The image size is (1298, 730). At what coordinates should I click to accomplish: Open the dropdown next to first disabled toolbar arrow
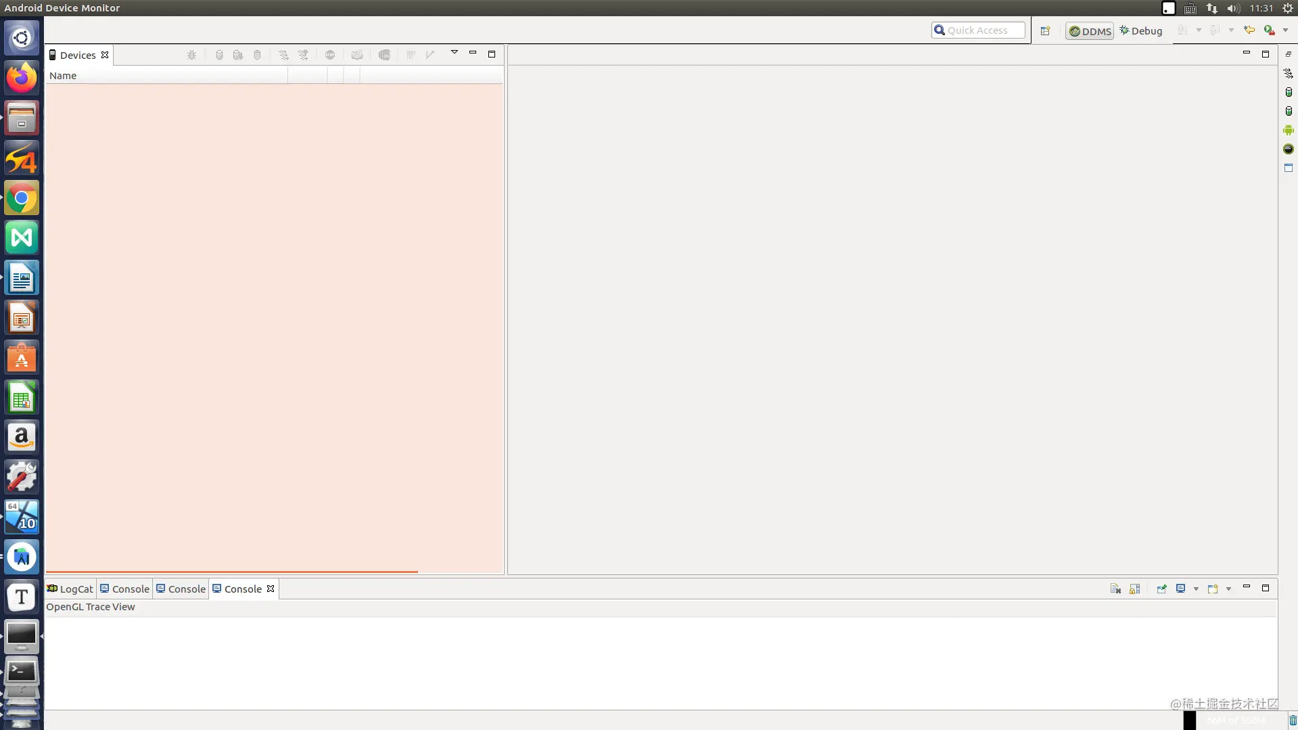1199,30
